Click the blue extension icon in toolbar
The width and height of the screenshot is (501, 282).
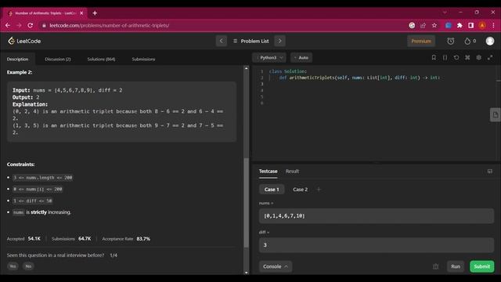449,25
